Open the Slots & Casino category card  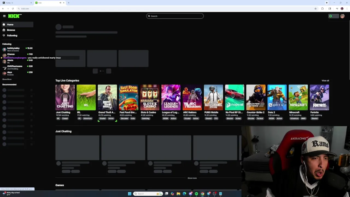(150, 97)
